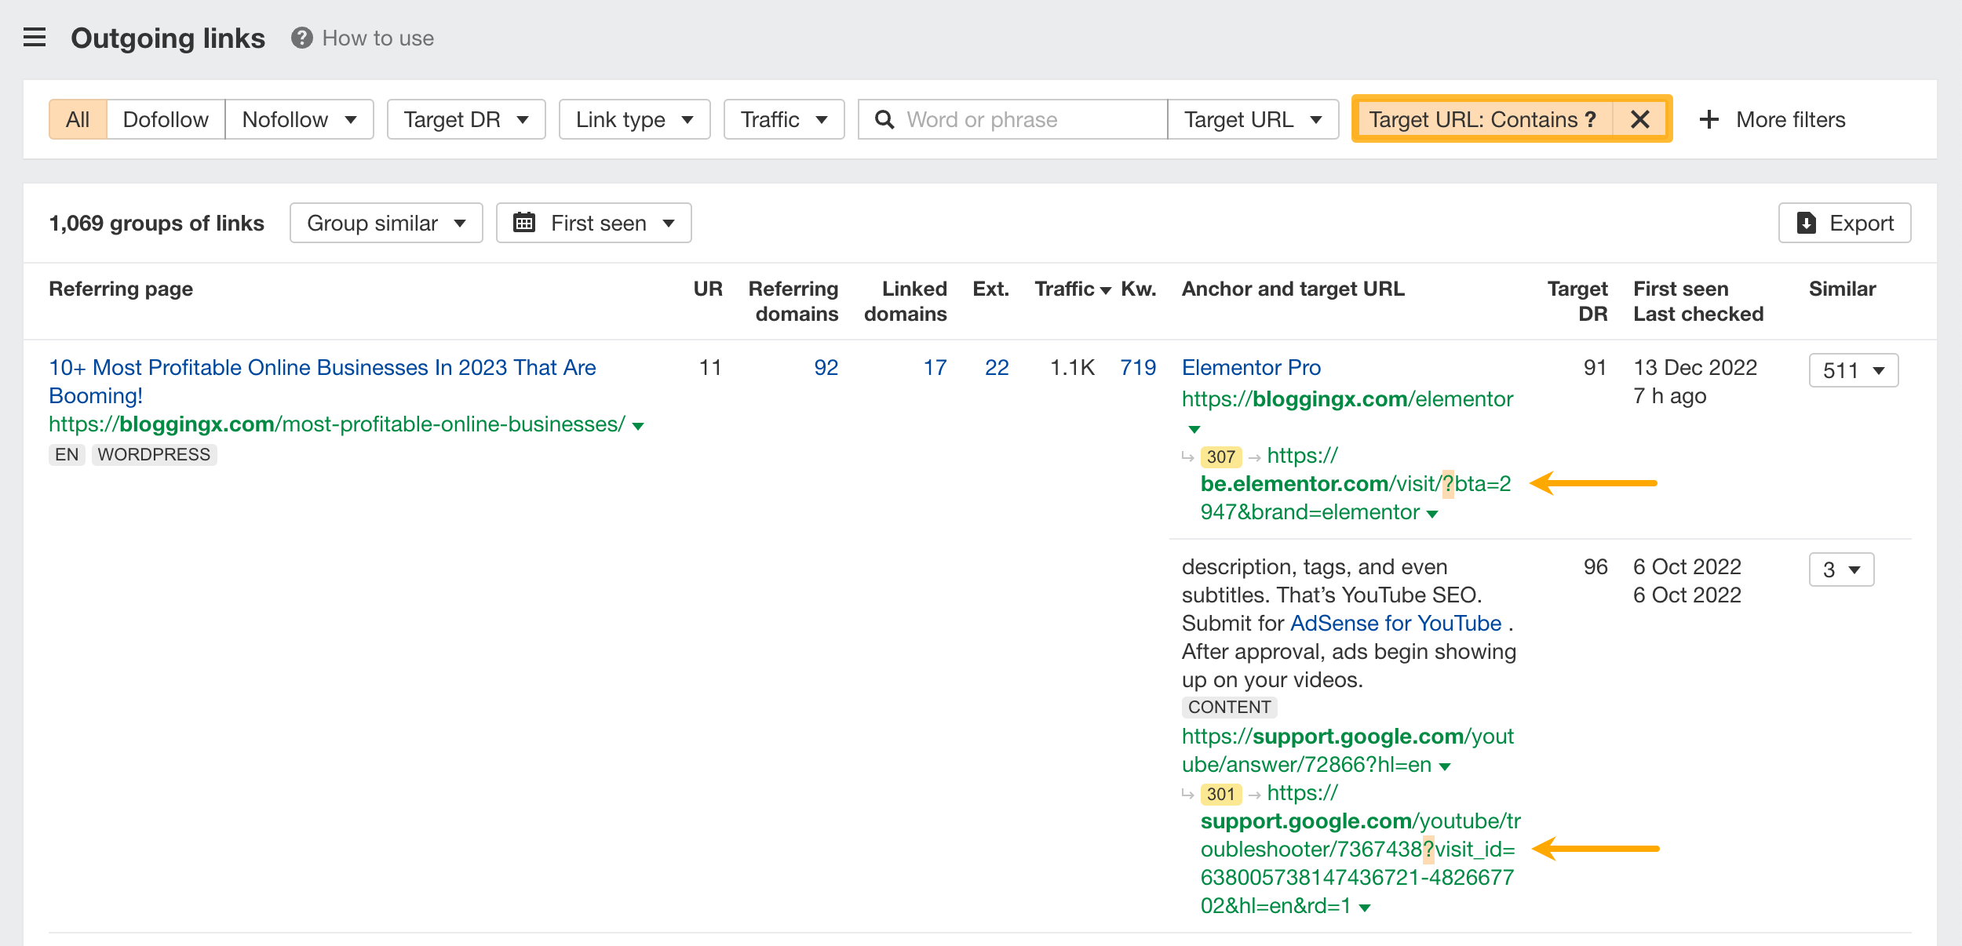Screen dimensions: 1962x946
Task: Open the First seen date dropdown
Action: point(593,223)
